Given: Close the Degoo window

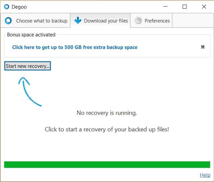Looking at the screenshot, I should [x=204, y=7].
